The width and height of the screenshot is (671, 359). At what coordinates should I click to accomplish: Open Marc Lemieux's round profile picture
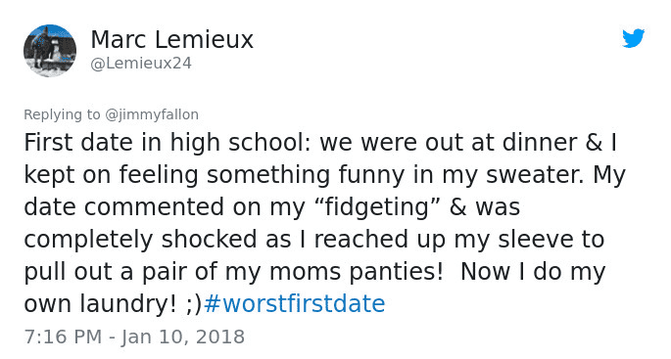click(50, 51)
